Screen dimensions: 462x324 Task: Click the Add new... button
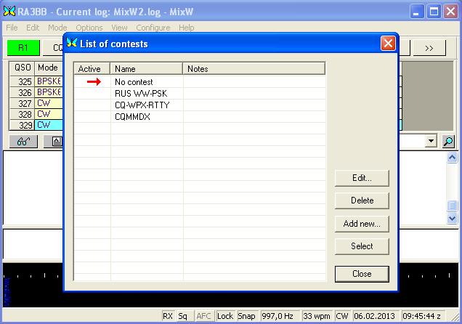(x=362, y=224)
